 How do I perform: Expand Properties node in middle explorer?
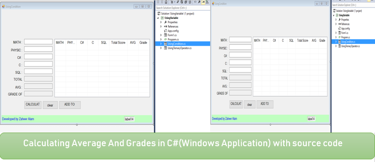pyautogui.click(x=161, y=22)
